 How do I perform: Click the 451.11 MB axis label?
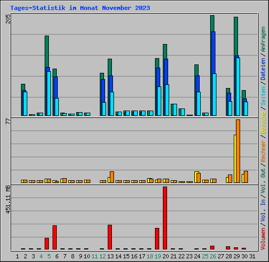[x=8, y=199]
